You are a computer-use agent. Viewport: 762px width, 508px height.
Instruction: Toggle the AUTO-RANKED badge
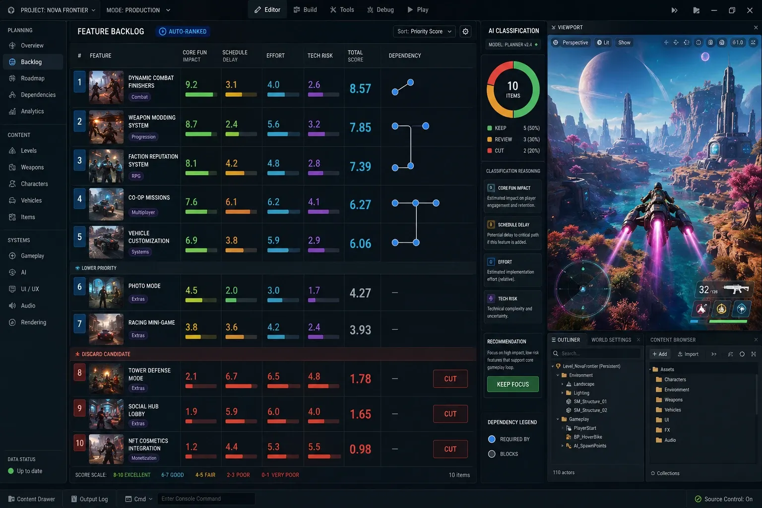[x=183, y=31]
